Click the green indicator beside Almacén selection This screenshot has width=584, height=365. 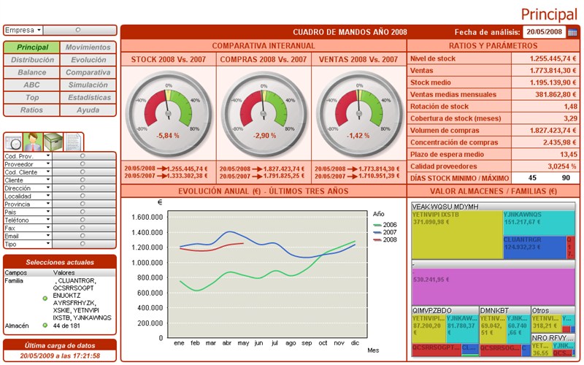click(45, 325)
